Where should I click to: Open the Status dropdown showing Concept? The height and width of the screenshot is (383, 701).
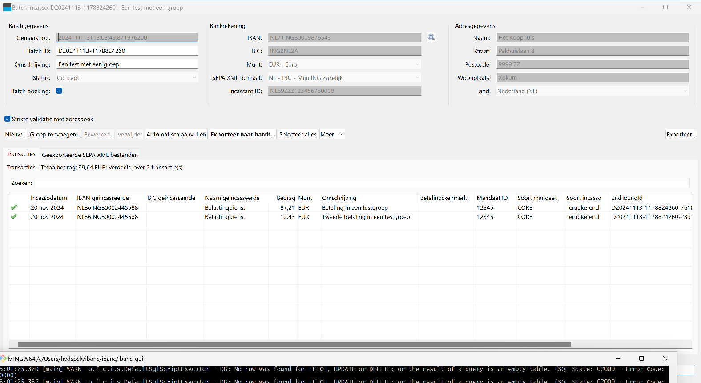click(127, 78)
